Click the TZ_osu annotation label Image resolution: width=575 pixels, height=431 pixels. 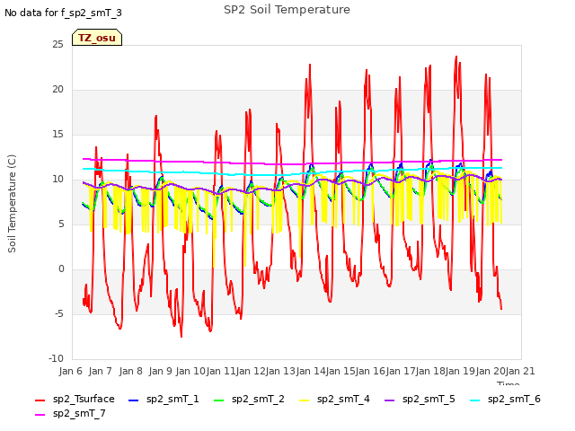point(97,38)
